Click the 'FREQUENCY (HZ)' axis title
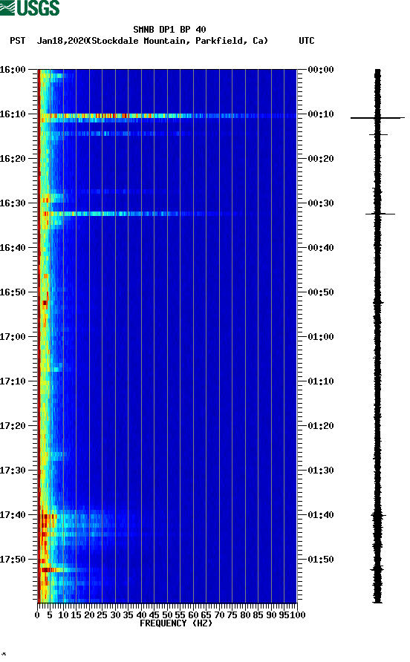The image size is (410, 662). pyautogui.click(x=176, y=623)
